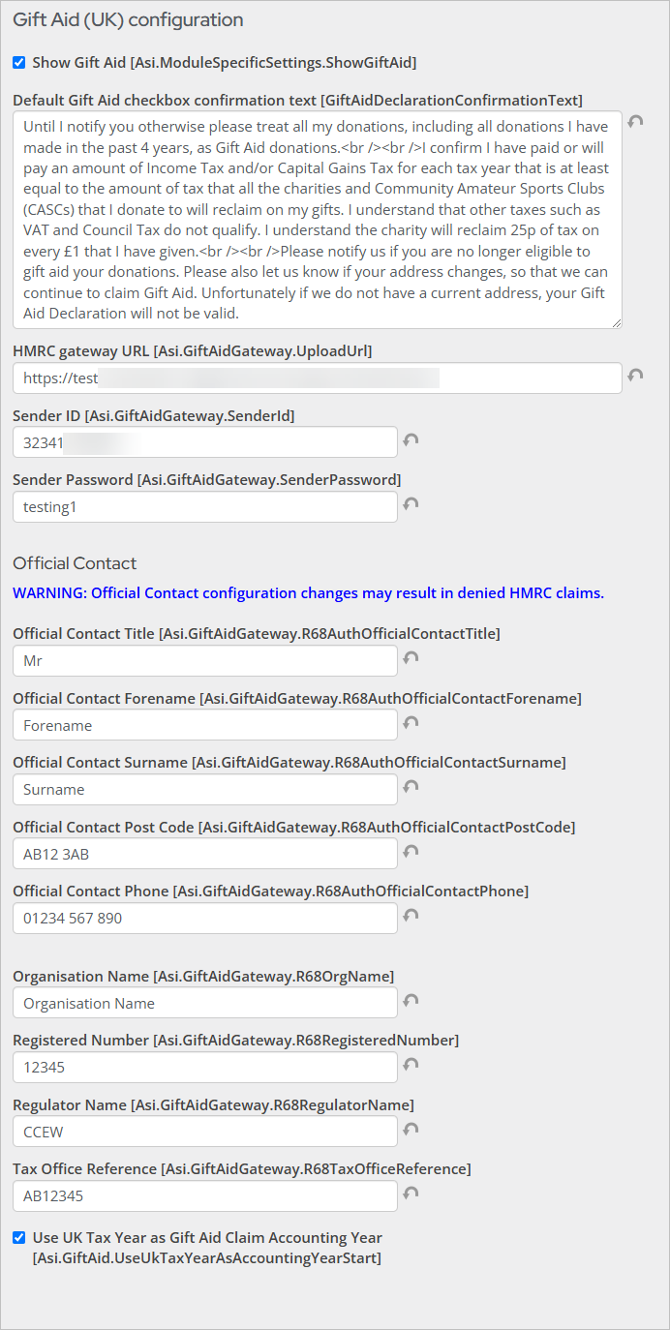Reset the Organisation Name value
This screenshot has height=1330, width=670.
[x=411, y=1001]
